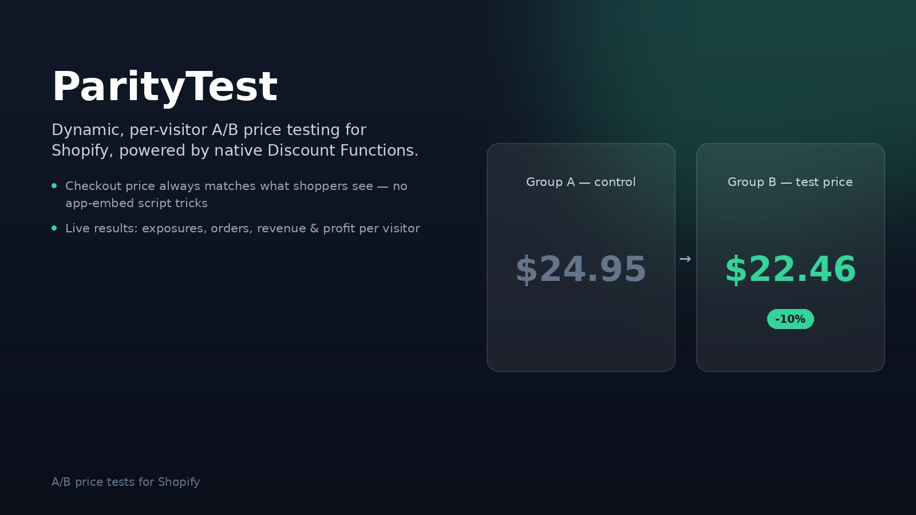This screenshot has height=515, width=916.
Task: Click the app-embed script tricks line
Action: [136, 203]
